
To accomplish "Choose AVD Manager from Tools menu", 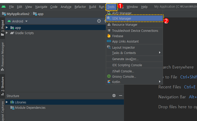I will tap(134, 13).
